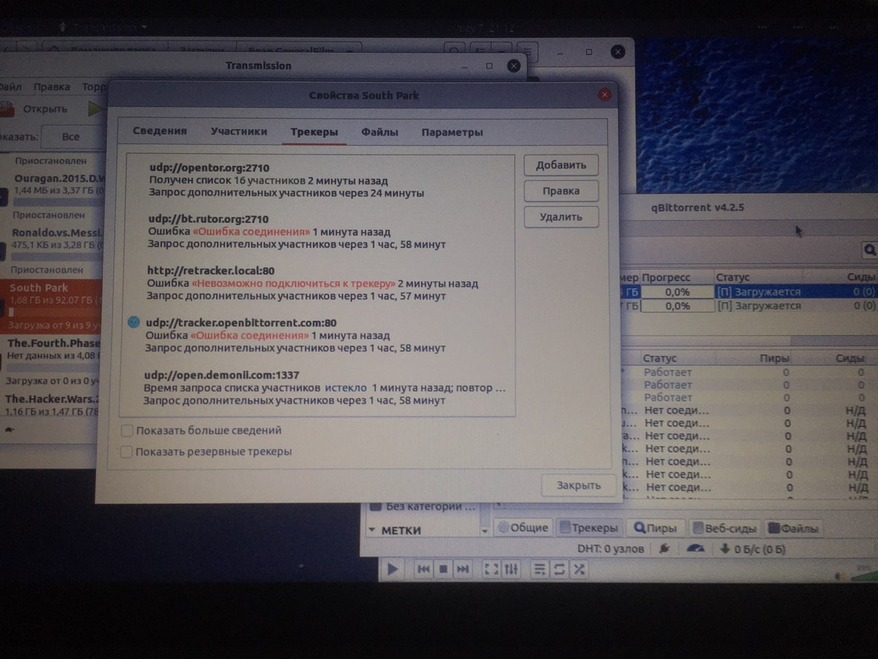Switch to Параметры tab
The image size is (878, 659).
(x=452, y=132)
